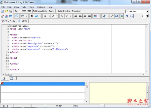Expand the Bold button dropdown arrow
Viewport: 151px width, 108px height.
coord(49,16)
